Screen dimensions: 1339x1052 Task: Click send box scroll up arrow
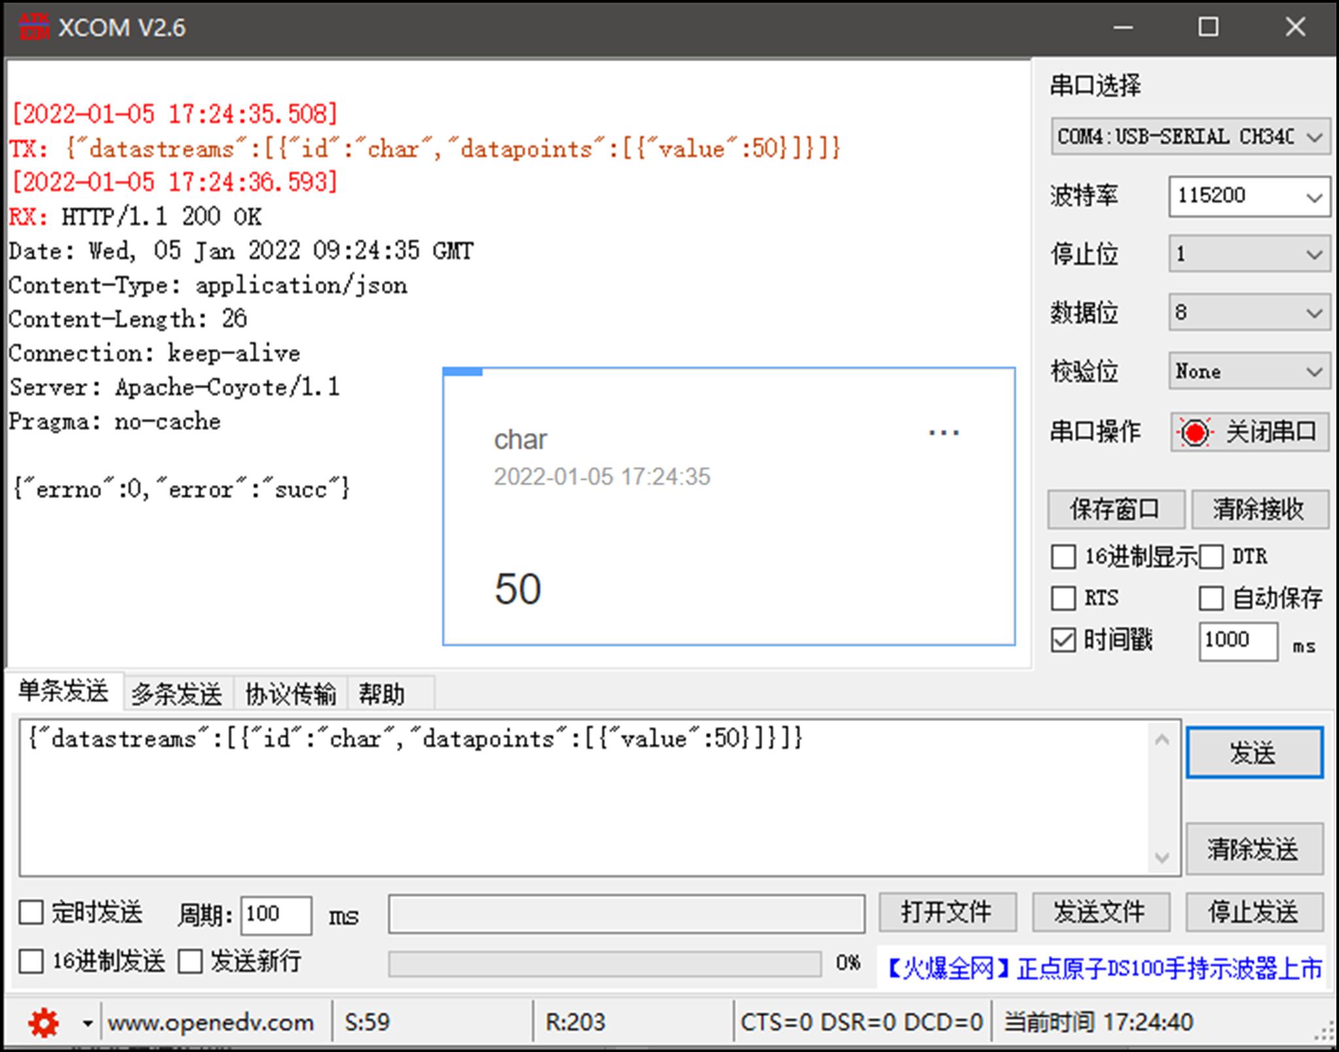click(1162, 740)
